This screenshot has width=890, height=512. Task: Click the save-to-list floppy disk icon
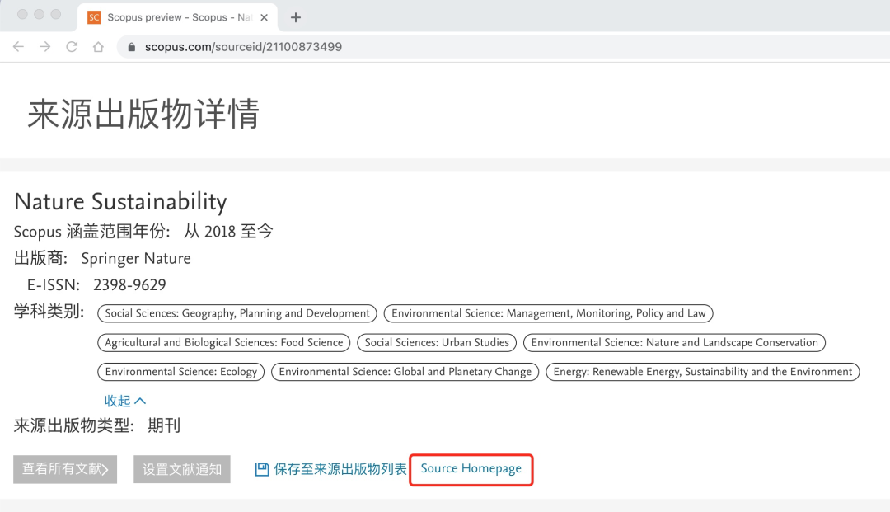point(260,469)
